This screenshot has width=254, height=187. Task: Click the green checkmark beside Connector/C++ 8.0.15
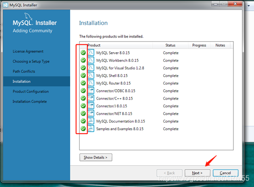[83, 98]
